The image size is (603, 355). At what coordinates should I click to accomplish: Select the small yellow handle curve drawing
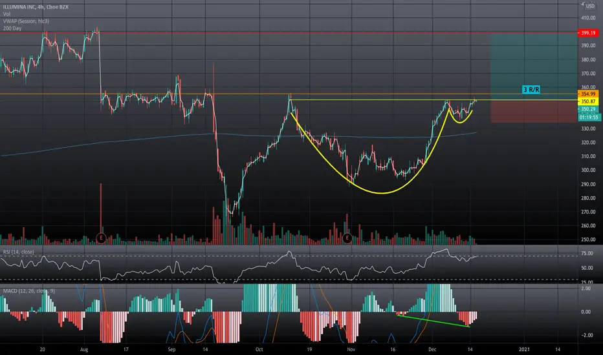460,121
